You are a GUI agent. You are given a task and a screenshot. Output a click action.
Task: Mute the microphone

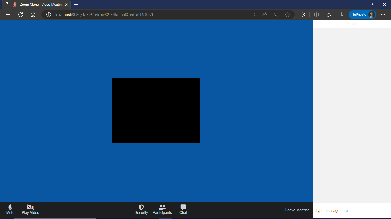pos(10,209)
